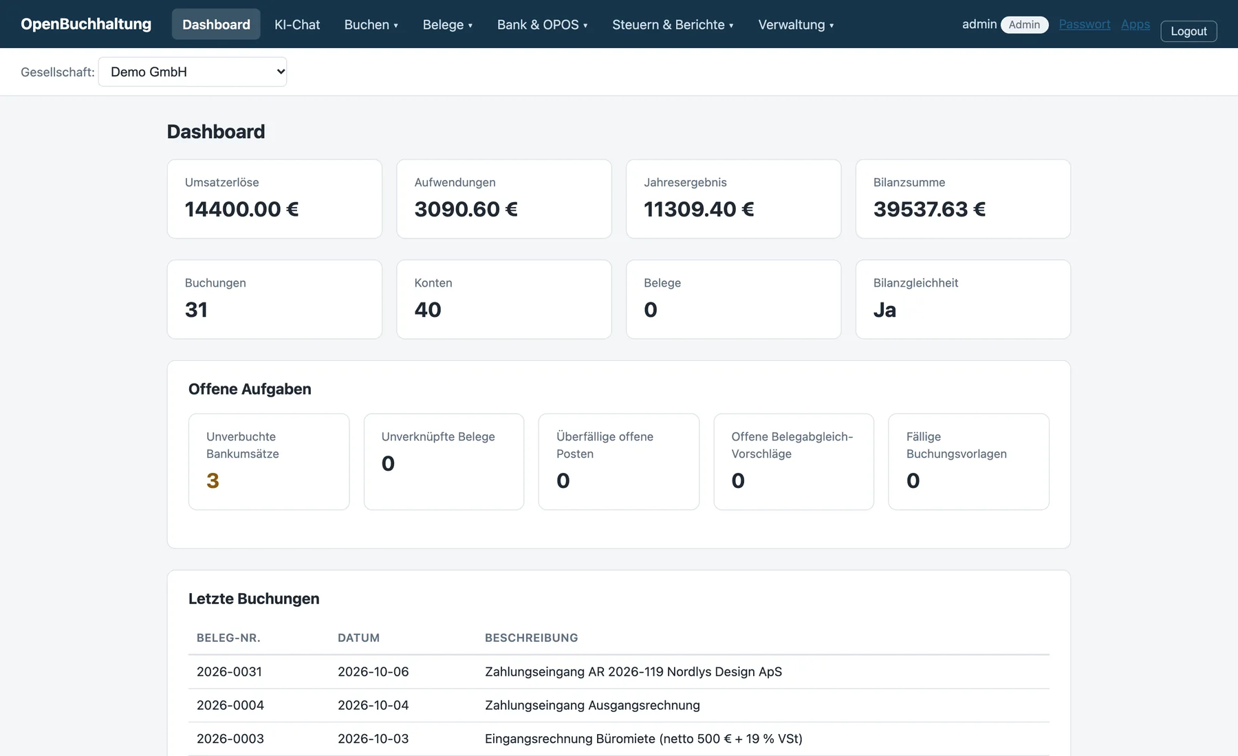
Task: Click the admin username text
Action: pos(979,24)
